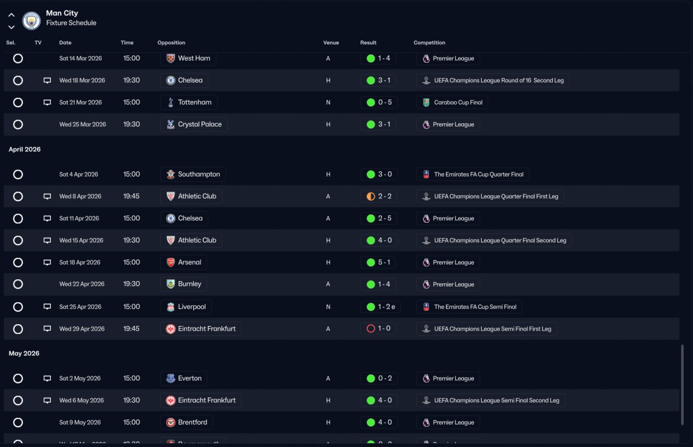
Task: Click the date 'Wed 22 Apr 2026'
Action: pyautogui.click(x=82, y=284)
